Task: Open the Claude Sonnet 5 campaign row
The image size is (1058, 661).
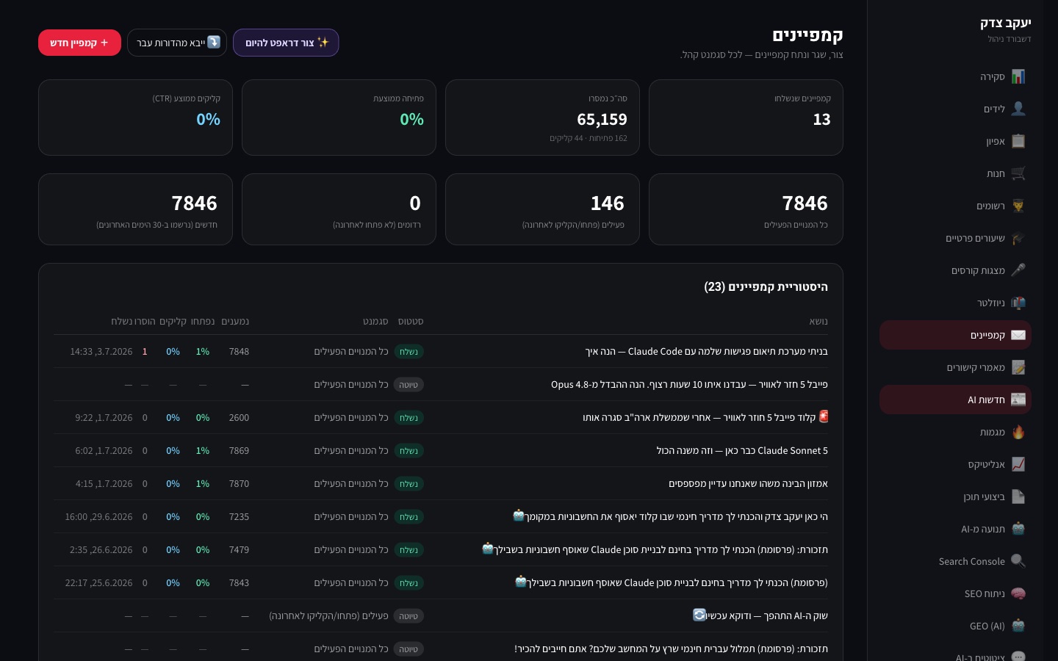Action: [441, 450]
